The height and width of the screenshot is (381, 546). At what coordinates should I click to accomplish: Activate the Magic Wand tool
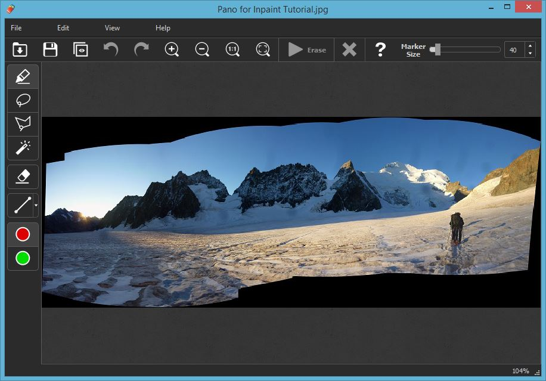(x=23, y=148)
